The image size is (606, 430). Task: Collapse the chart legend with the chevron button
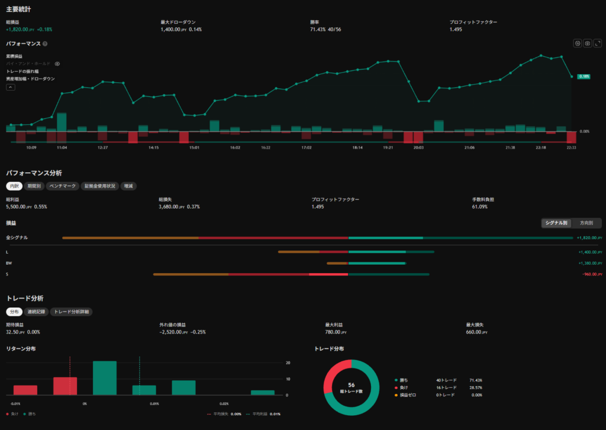click(11, 88)
